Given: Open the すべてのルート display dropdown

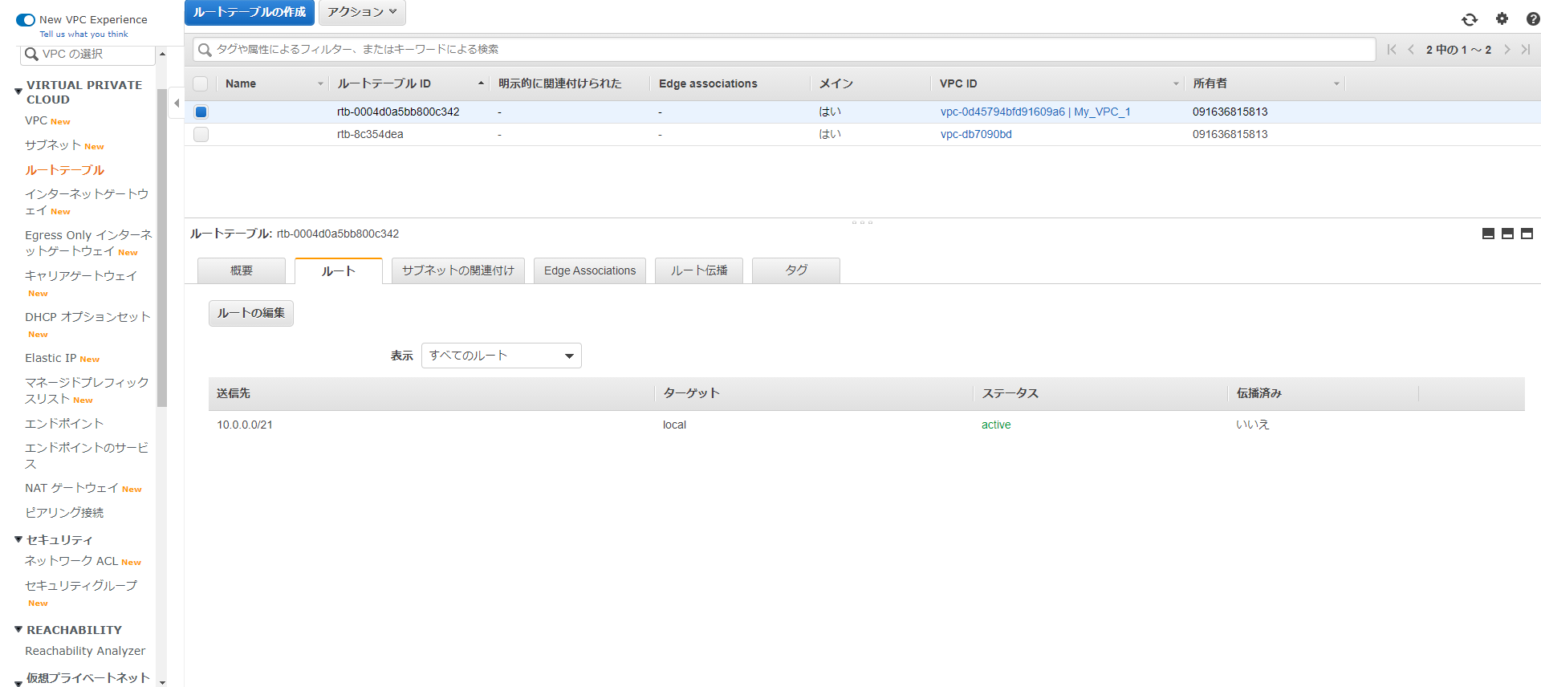Looking at the screenshot, I should (x=501, y=356).
